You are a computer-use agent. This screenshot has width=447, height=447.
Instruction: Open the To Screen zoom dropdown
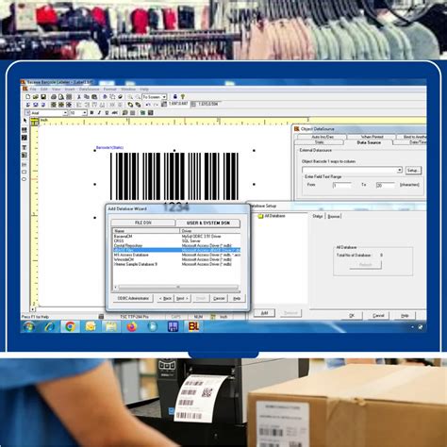(164, 97)
